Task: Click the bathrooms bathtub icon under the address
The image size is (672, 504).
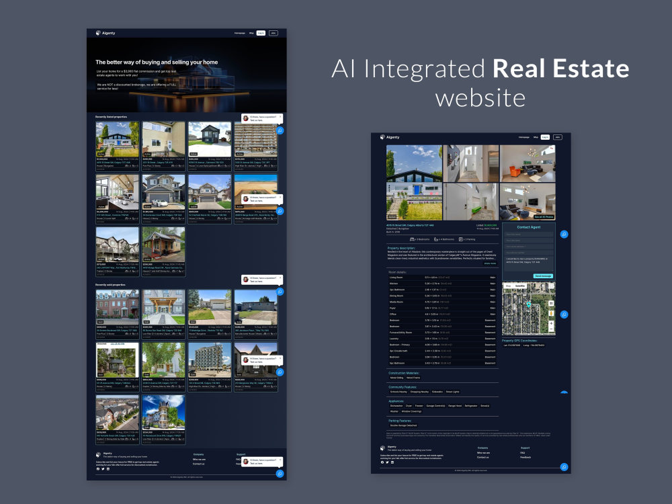Action: pyautogui.click(x=436, y=239)
